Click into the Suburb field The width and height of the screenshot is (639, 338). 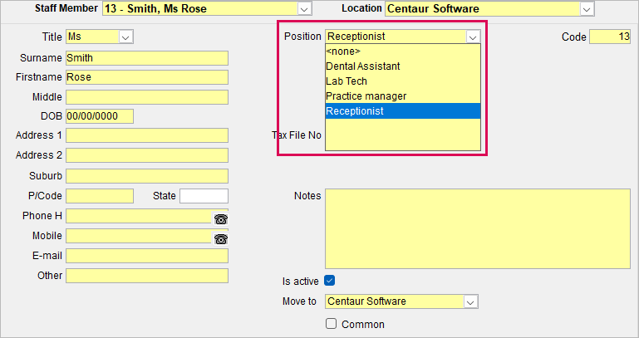[147, 176]
